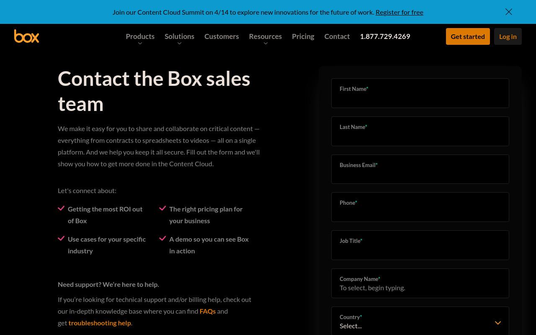Screen dimensions: 536x335
Task: Open the Country dropdown
Action: (x=420, y=321)
